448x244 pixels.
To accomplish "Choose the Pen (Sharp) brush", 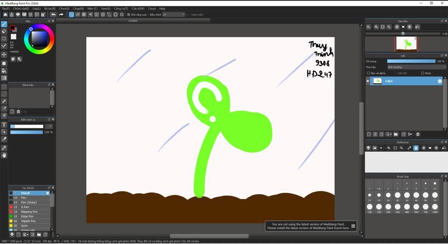I will (x=29, y=202).
